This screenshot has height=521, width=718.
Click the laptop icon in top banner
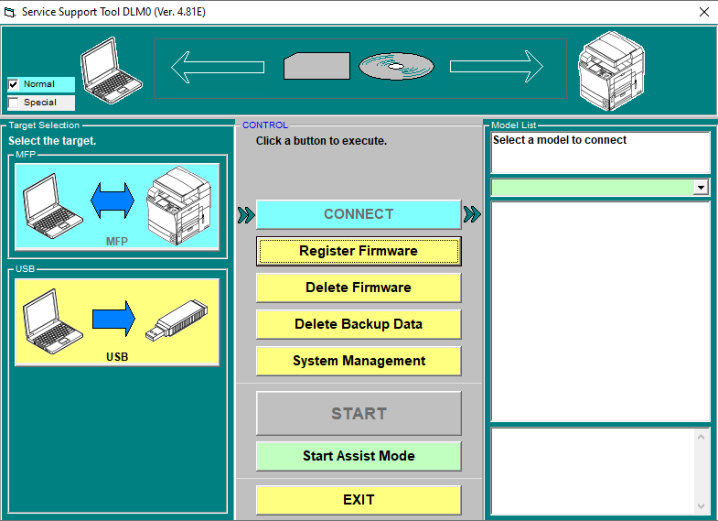click(111, 70)
